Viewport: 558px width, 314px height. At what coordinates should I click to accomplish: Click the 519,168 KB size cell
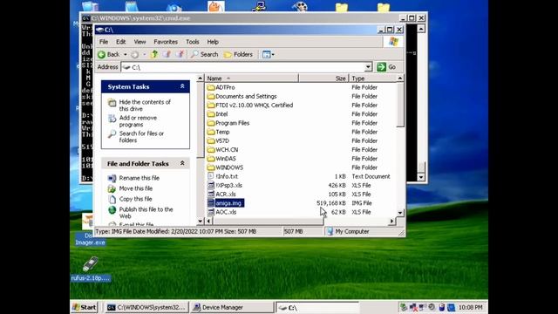(x=331, y=203)
